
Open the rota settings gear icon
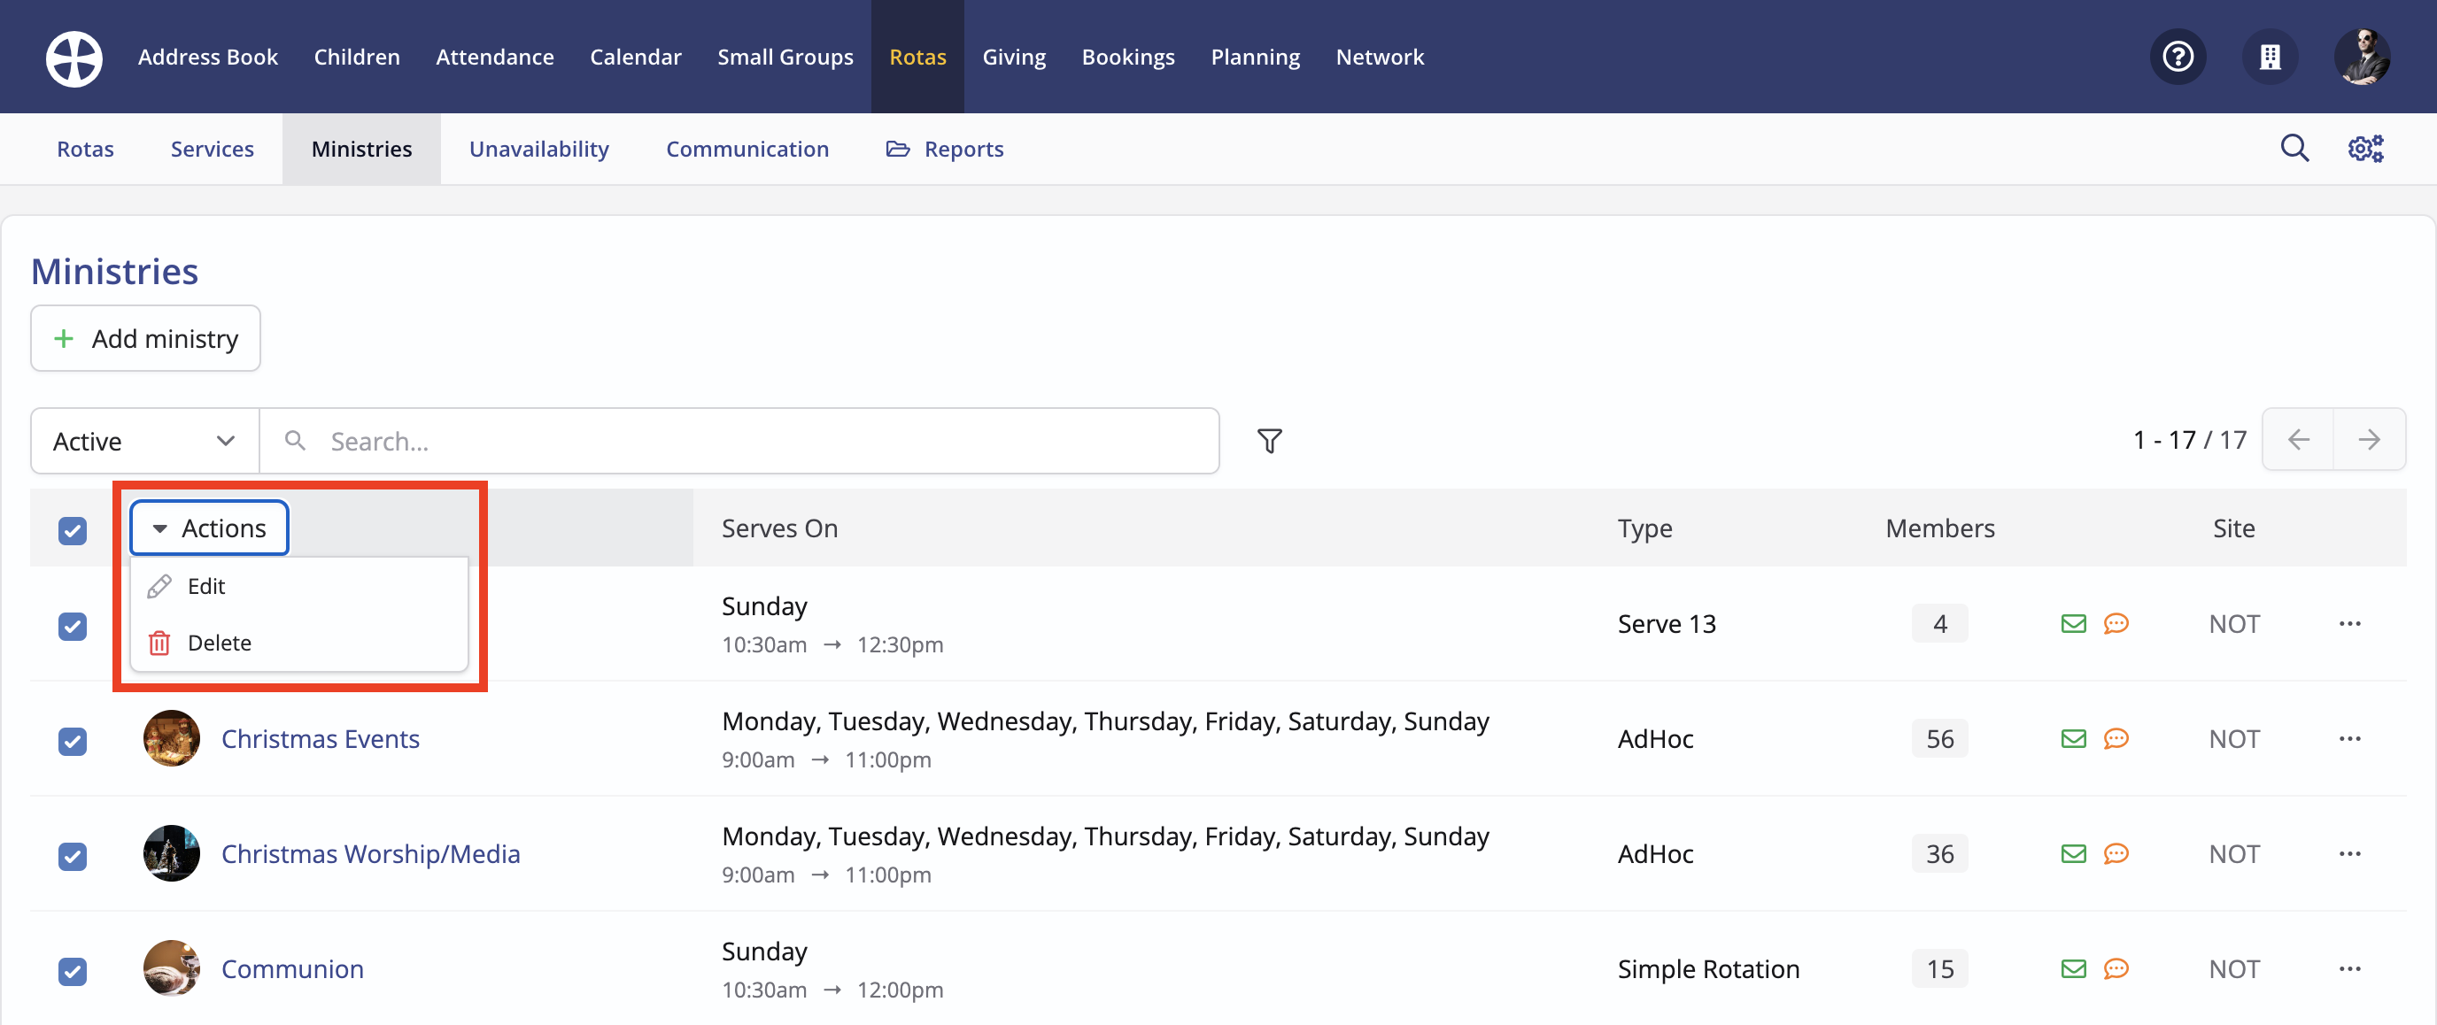click(x=2365, y=148)
